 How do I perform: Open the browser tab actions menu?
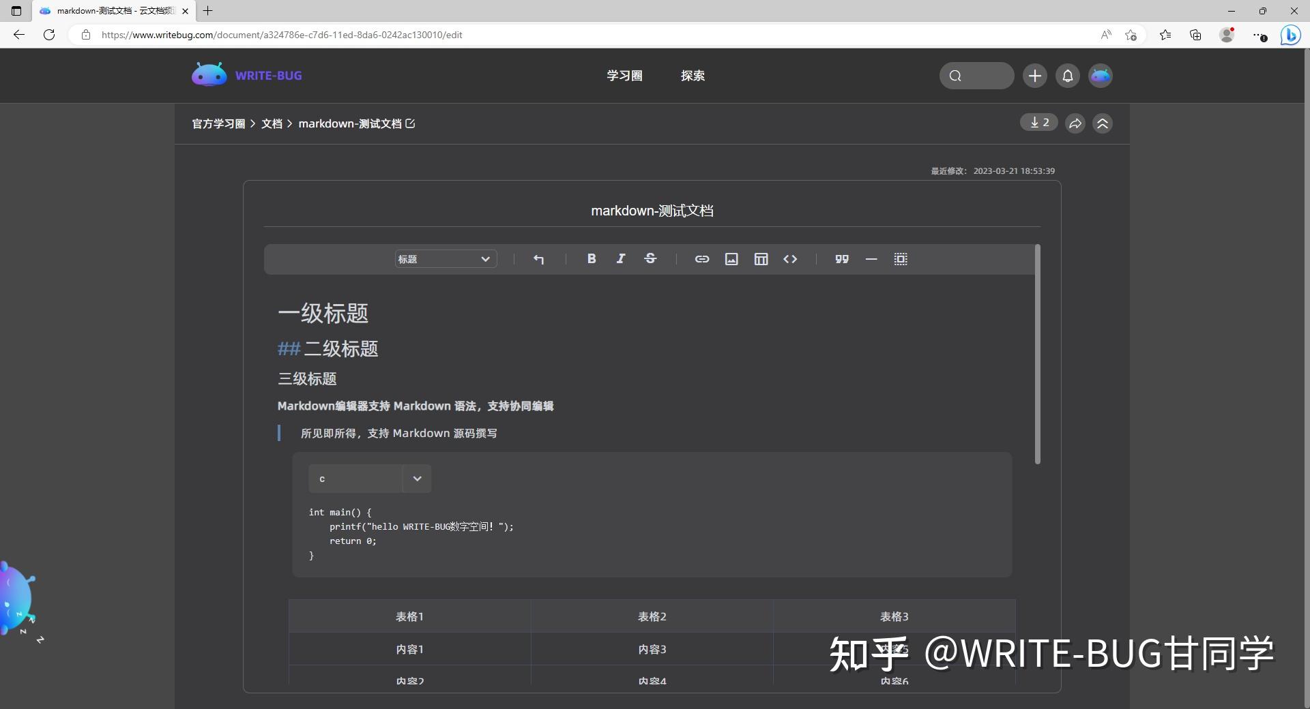(16, 11)
